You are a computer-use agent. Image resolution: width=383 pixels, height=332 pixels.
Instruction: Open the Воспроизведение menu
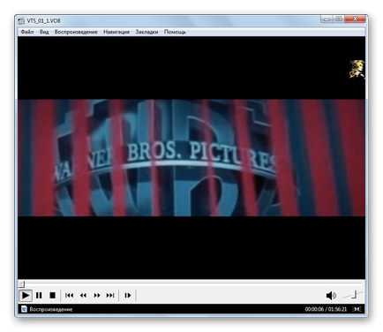click(x=76, y=32)
